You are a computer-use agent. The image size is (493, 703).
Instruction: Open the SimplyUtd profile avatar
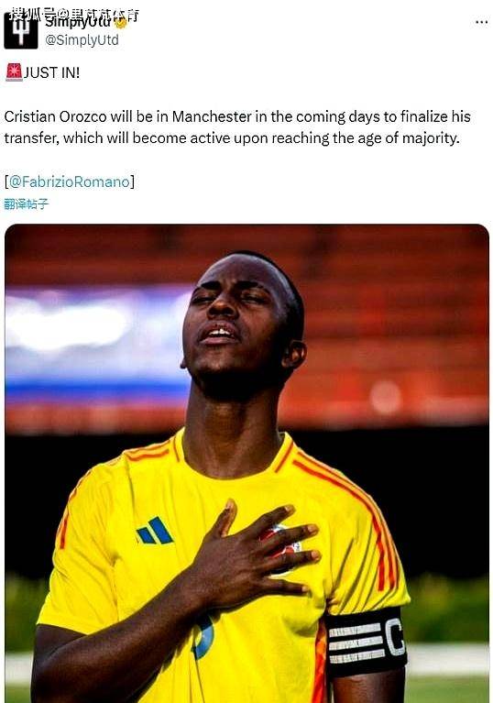[20, 31]
